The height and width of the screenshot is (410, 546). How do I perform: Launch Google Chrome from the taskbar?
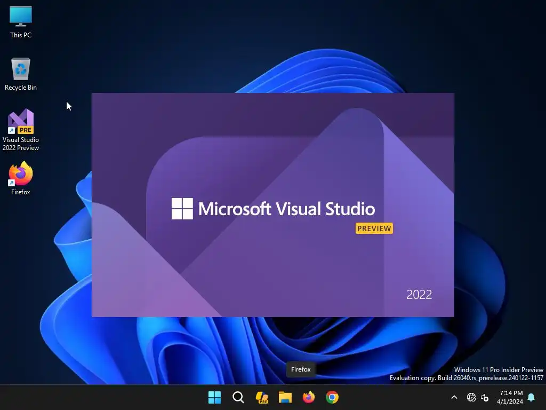pyautogui.click(x=332, y=397)
